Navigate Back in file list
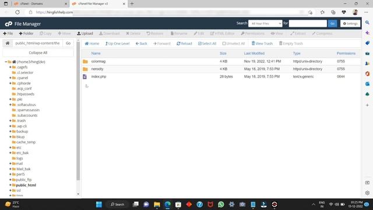 click(x=141, y=44)
